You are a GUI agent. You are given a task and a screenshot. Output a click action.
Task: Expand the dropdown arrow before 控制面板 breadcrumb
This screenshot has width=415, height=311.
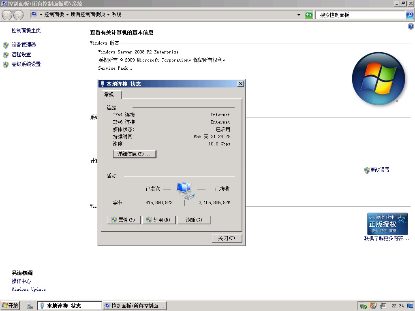pos(41,15)
